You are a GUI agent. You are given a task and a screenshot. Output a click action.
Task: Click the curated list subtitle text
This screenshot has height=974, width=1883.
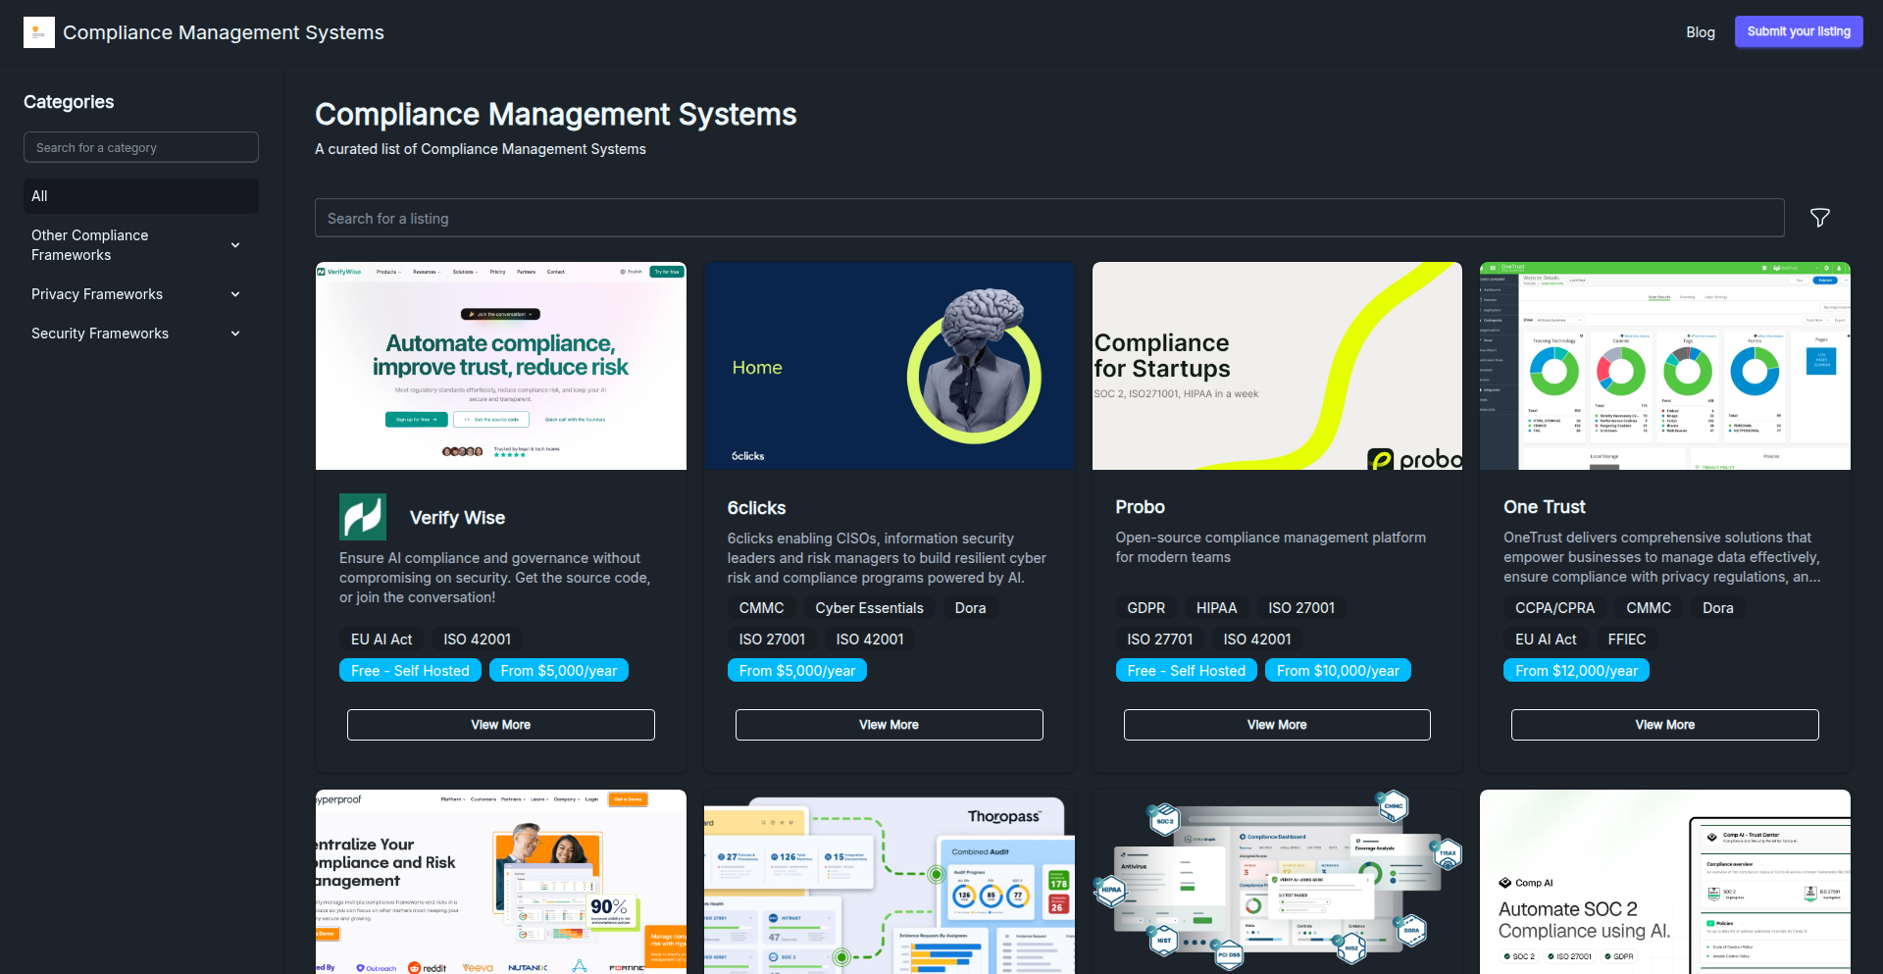[481, 149]
